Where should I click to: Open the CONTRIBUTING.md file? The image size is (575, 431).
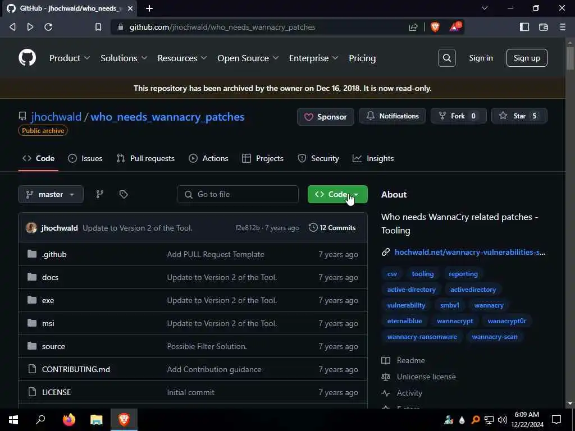pyautogui.click(x=76, y=369)
